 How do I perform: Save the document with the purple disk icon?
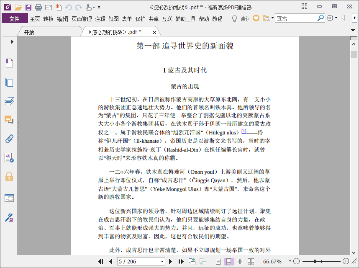(x=28, y=8)
